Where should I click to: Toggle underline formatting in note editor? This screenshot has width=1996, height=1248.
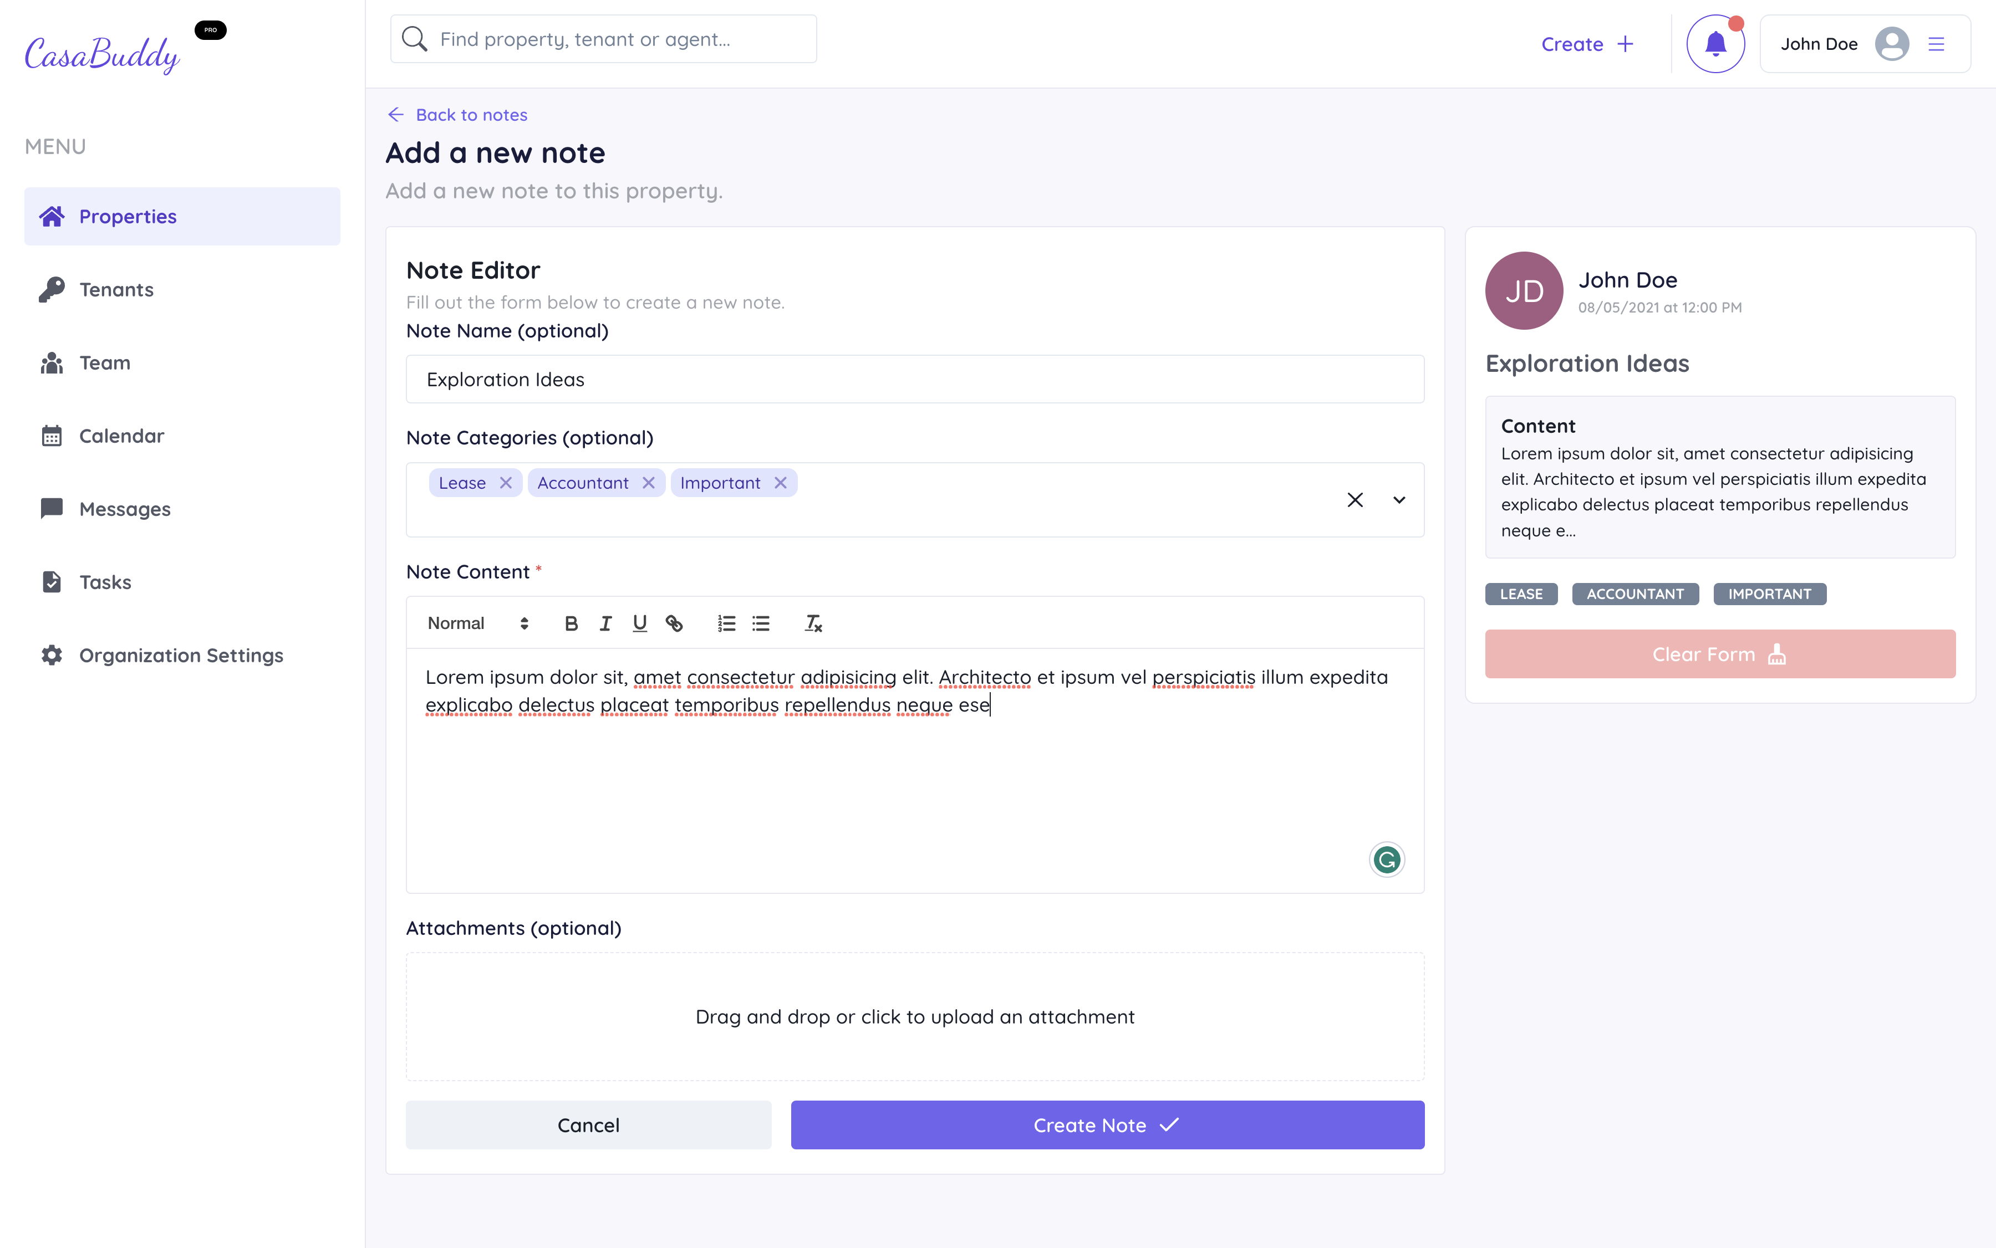click(639, 623)
